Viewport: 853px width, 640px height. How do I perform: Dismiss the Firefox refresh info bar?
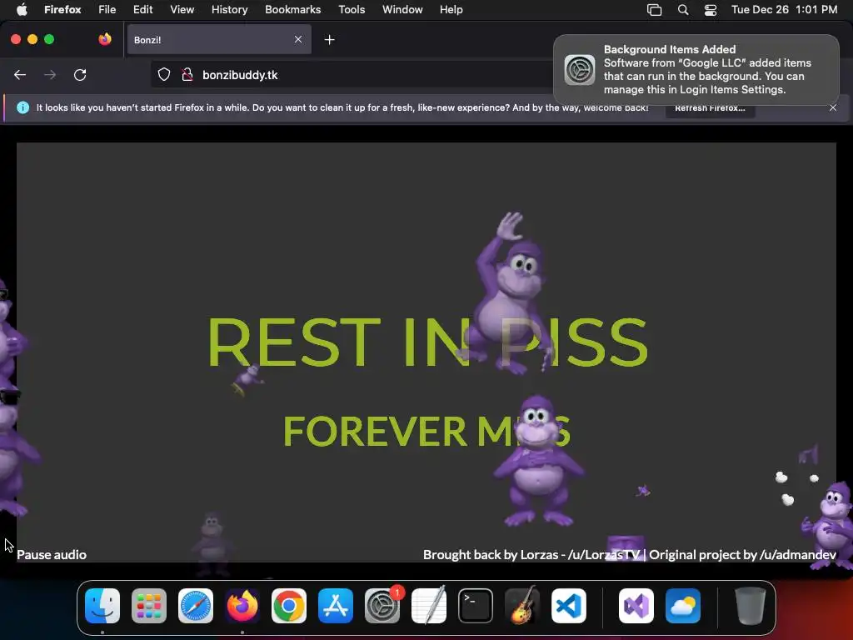pyautogui.click(x=833, y=107)
